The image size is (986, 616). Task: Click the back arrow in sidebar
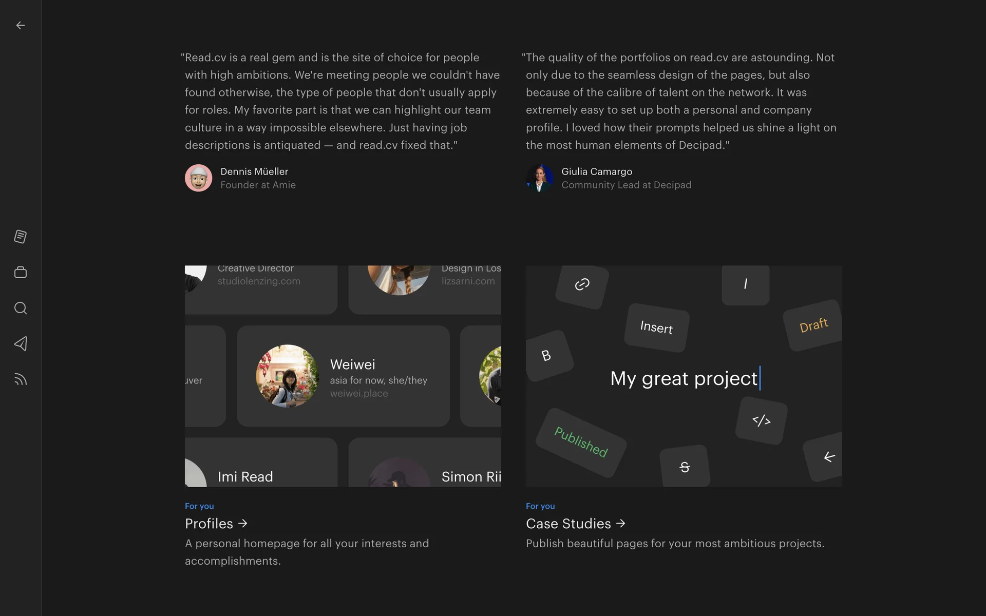21,25
